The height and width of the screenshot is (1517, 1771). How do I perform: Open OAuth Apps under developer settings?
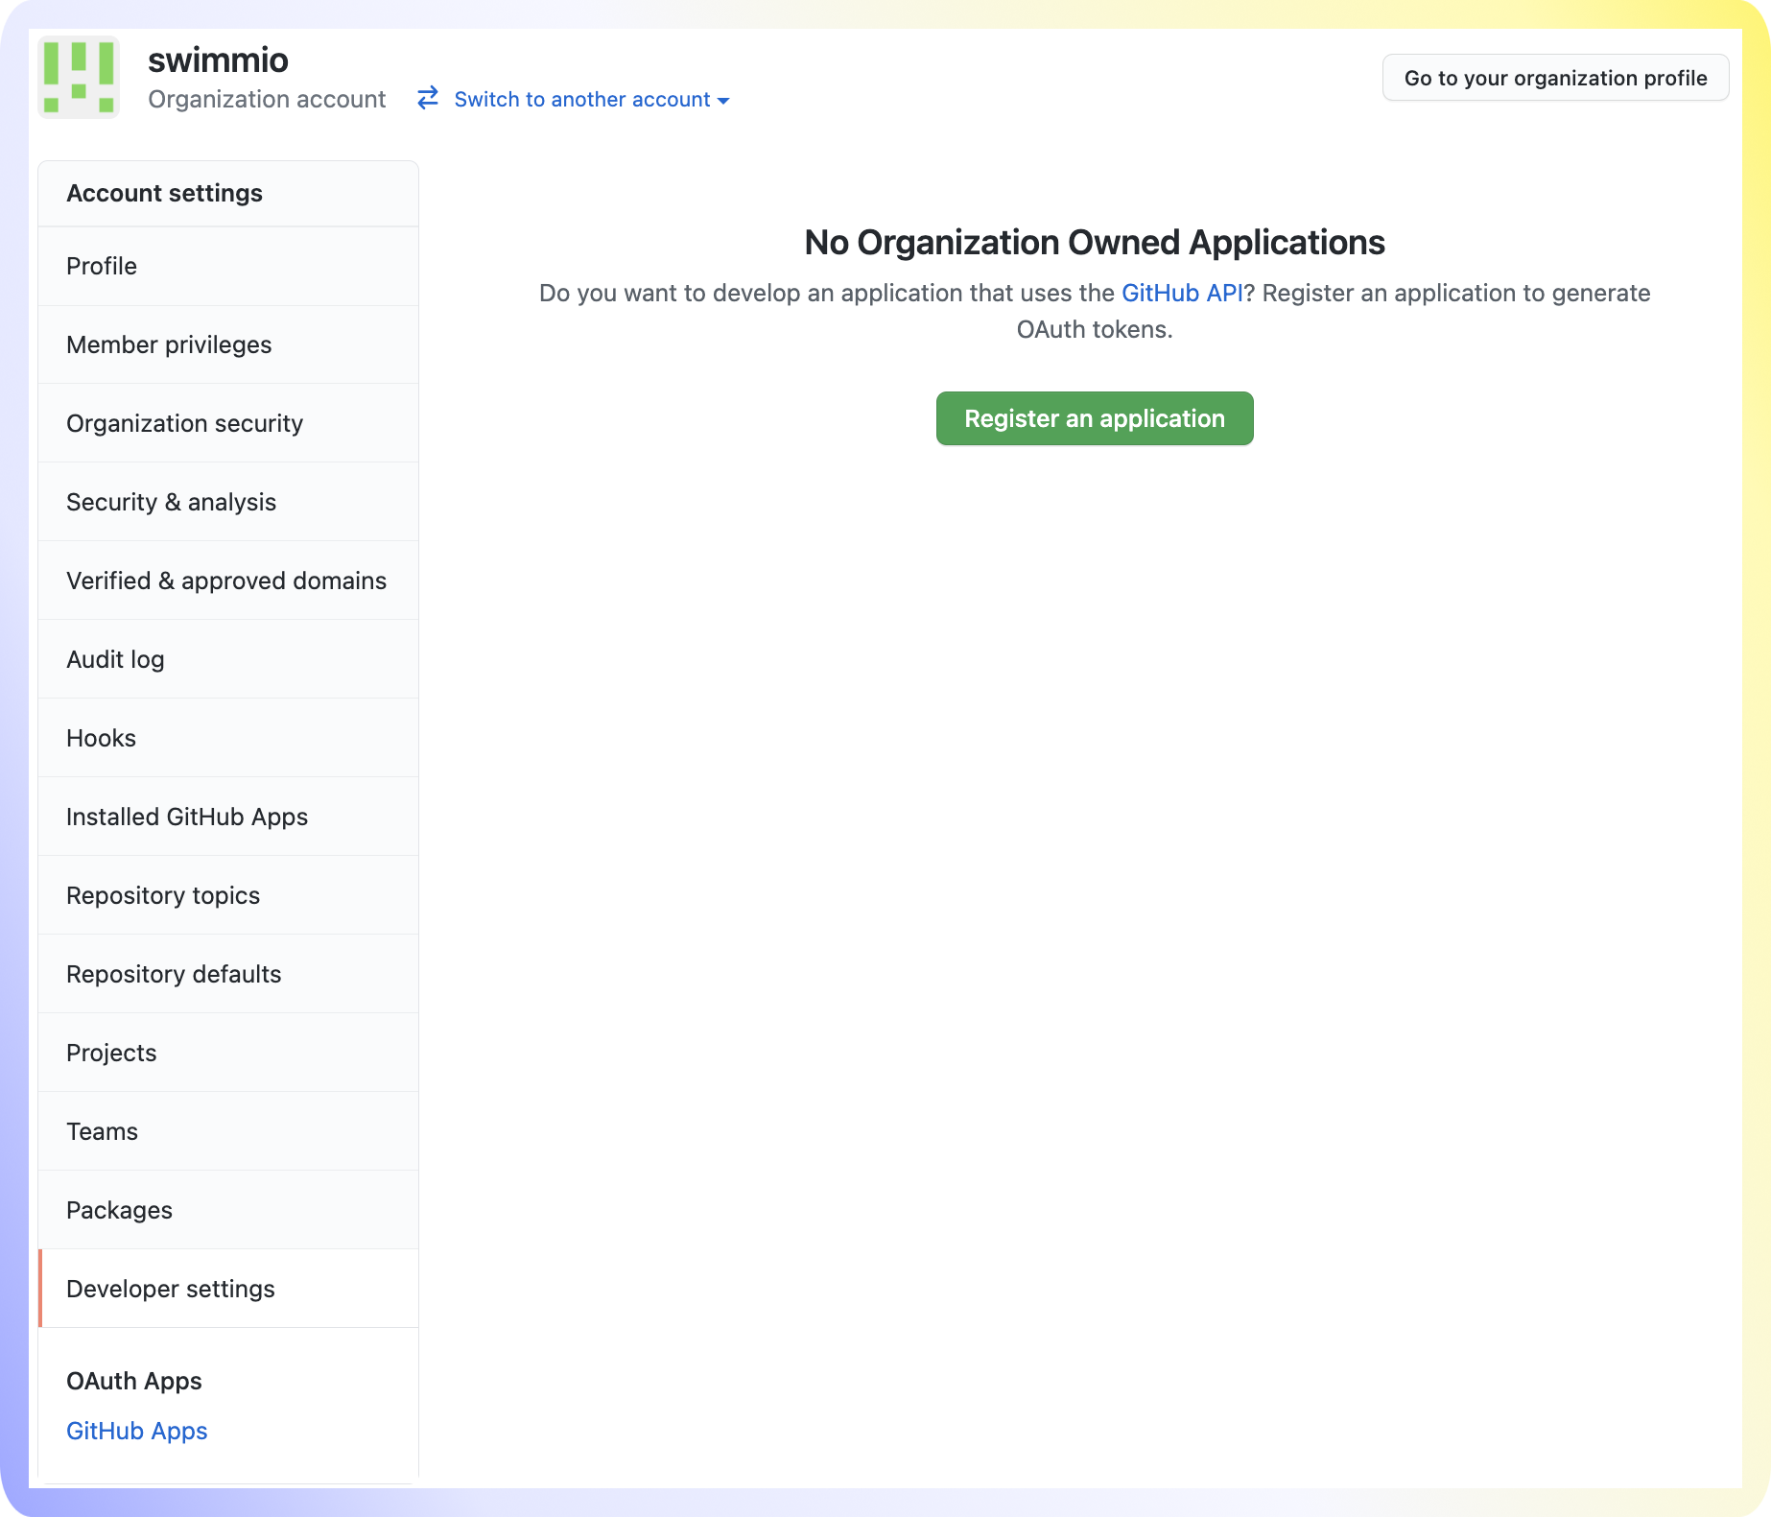pos(134,1381)
